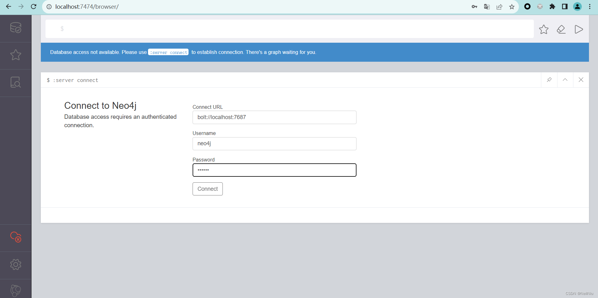Save the query as a favorite
Image resolution: width=598 pixels, height=298 pixels.
[544, 29]
